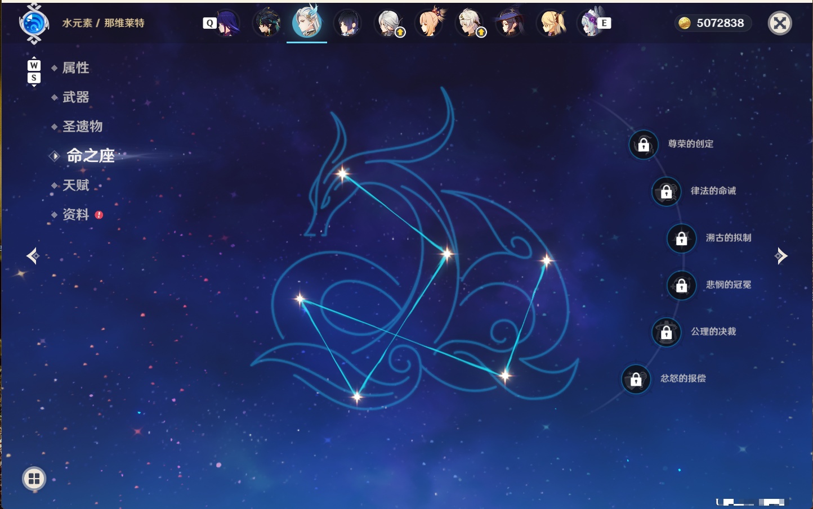This screenshot has height=509, width=813.
Task: Select the orange-haired character portrait
Action: click(429, 23)
